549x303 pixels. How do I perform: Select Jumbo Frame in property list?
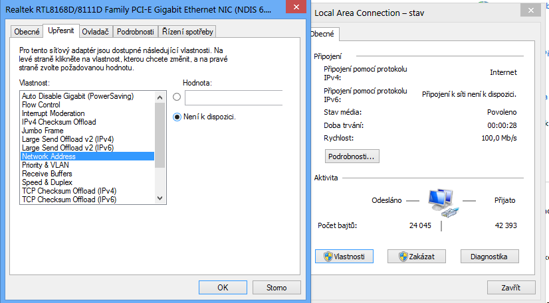(43, 131)
